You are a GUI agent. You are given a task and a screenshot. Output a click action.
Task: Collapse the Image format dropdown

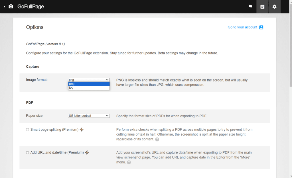coord(89,80)
